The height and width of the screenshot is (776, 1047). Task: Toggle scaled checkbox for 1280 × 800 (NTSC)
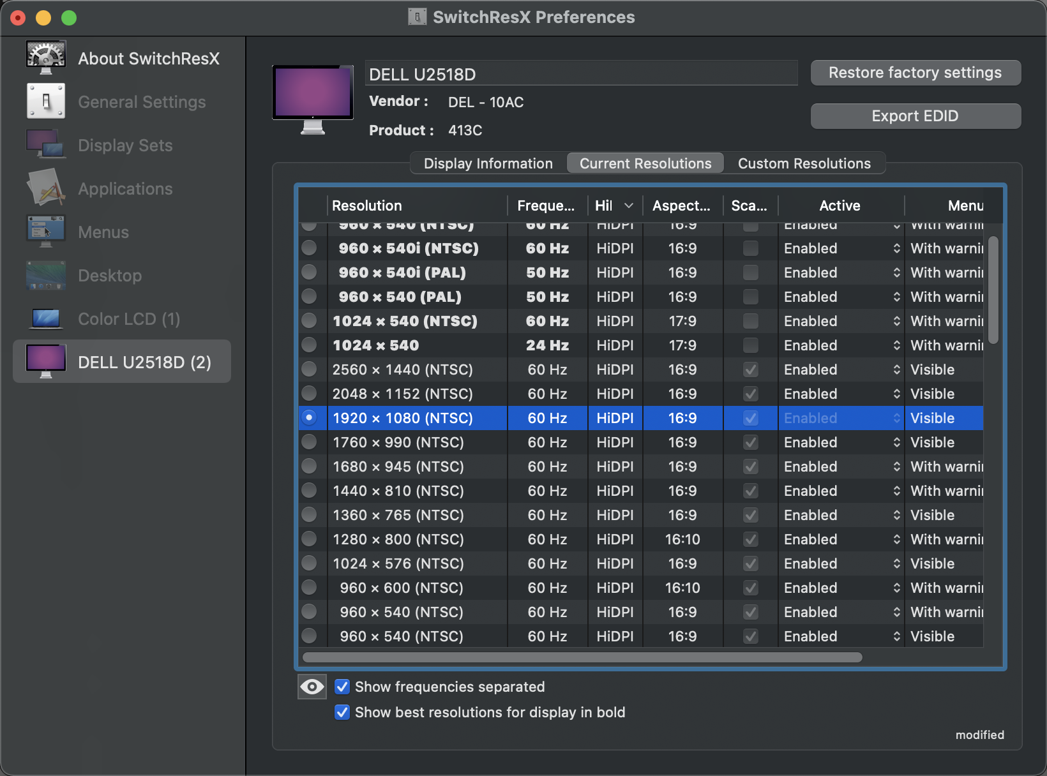pyautogui.click(x=751, y=539)
